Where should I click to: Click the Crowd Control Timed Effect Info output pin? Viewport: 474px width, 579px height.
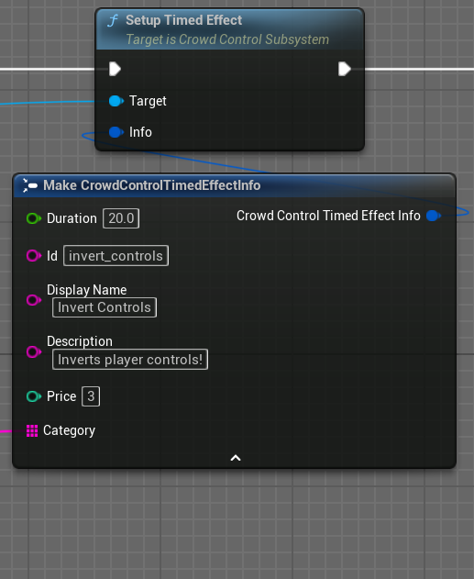tap(433, 216)
